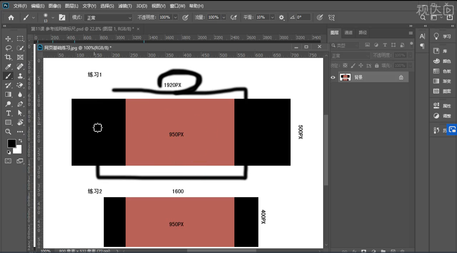457x253 pixels.
Task: Select the Eyedropper tool
Action: (x=8, y=67)
